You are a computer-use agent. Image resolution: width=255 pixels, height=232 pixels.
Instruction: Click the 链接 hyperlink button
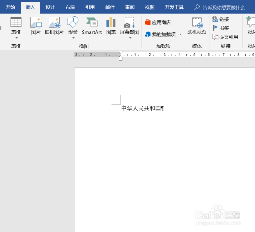click(x=221, y=19)
